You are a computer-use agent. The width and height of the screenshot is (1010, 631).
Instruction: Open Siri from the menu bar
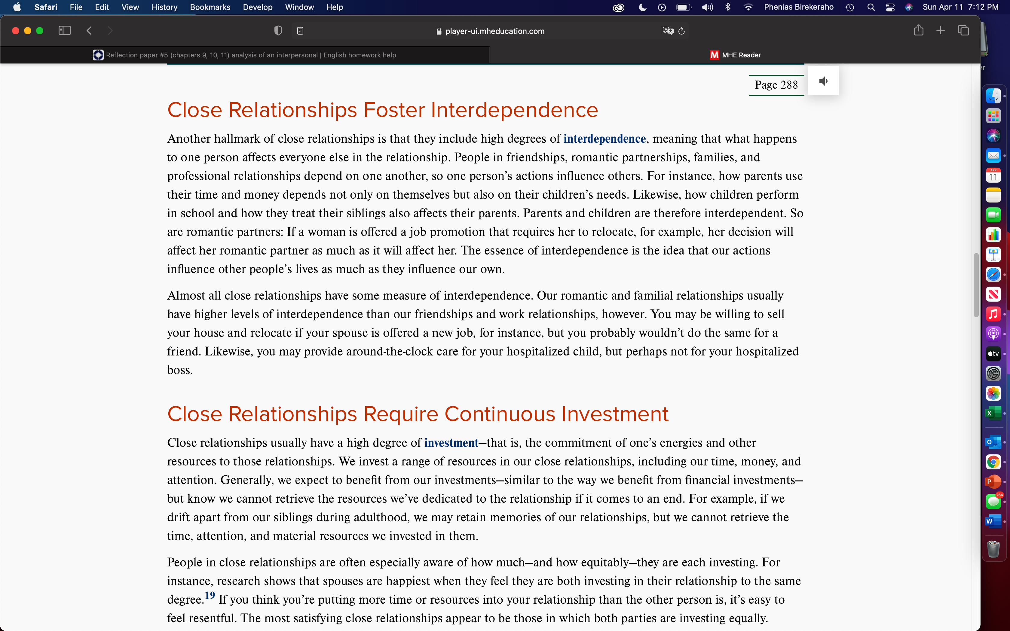pos(909,7)
